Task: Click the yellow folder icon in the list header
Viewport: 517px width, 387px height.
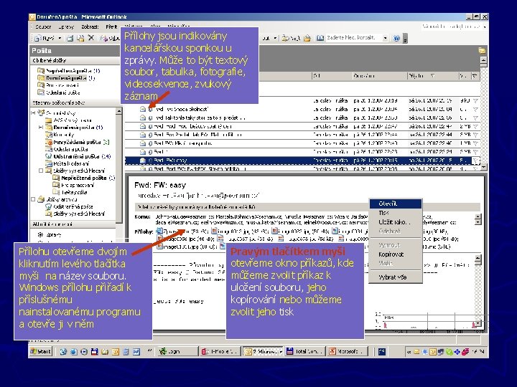Action: [482, 50]
